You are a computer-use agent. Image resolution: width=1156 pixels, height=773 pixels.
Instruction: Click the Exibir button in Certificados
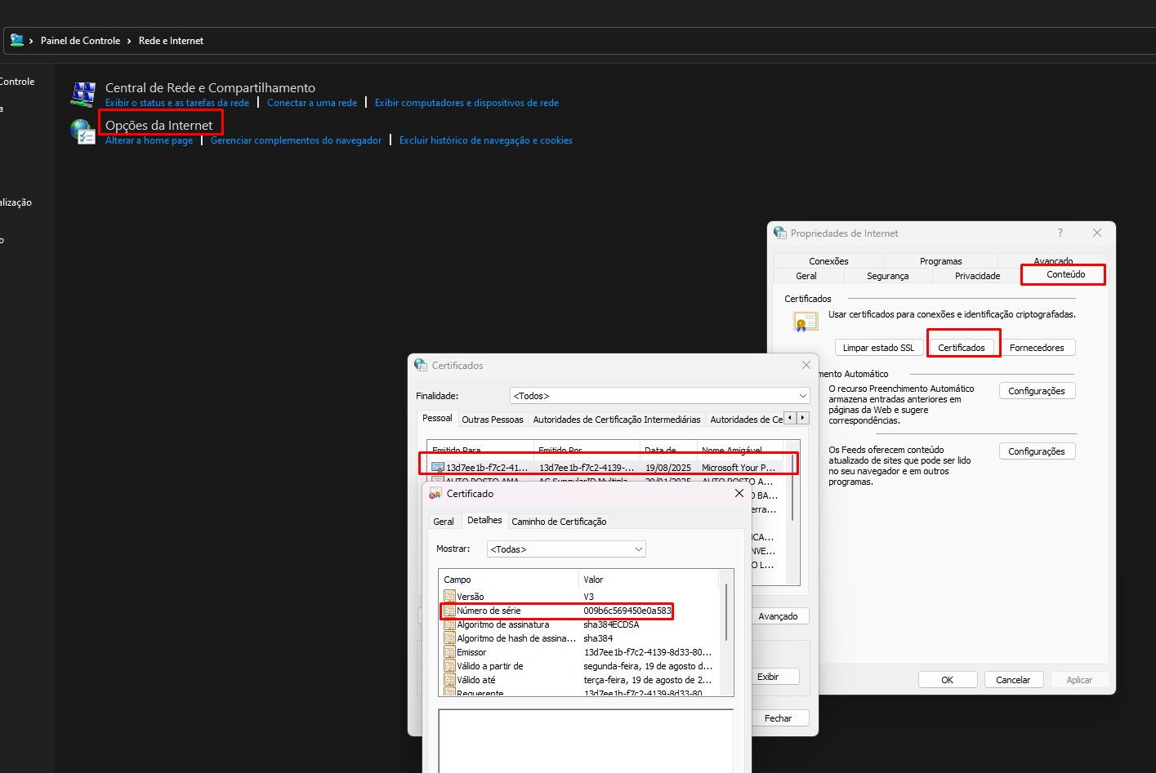(x=768, y=677)
